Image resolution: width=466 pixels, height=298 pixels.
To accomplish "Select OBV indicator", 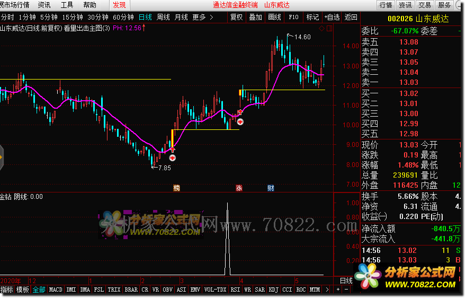I will click(x=168, y=290).
